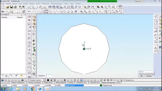Select the empty square no-fill hatch button

coord(45,80)
